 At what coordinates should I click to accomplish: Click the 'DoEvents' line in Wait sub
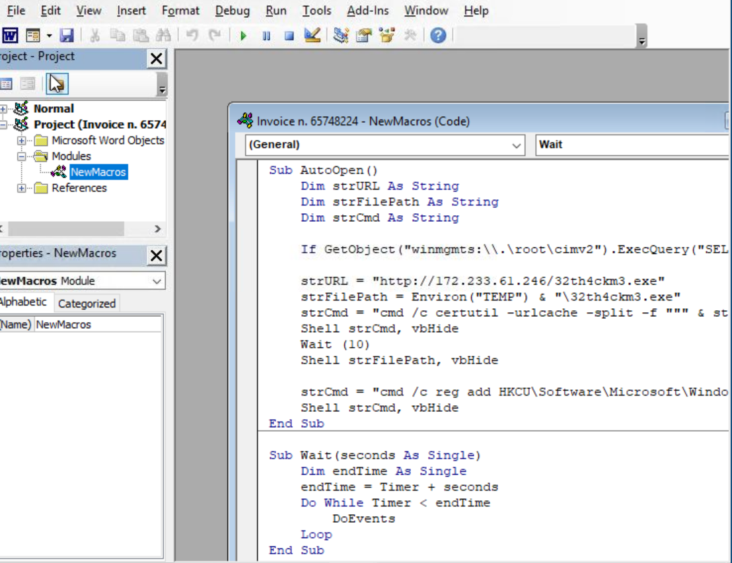(x=363, y=519)
